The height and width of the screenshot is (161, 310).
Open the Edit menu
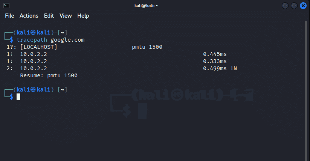pos(49,16)
